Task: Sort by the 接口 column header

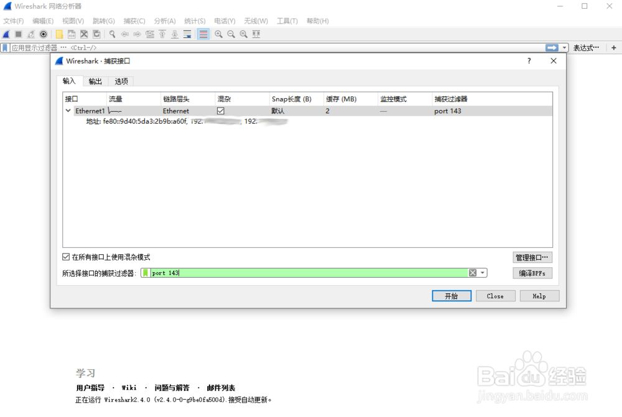Action: pos(85,99)
